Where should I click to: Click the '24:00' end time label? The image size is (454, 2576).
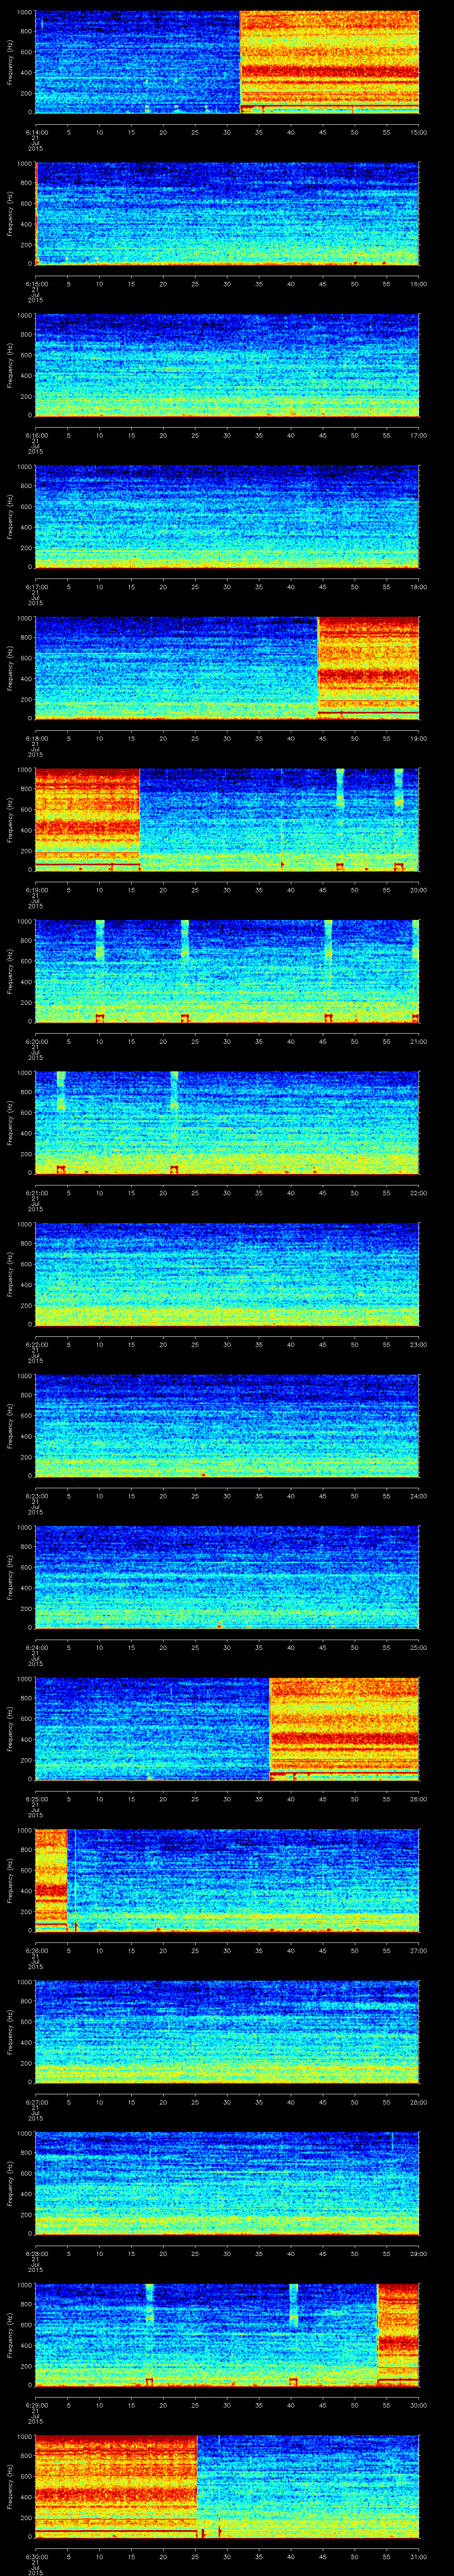tap(418, 1495)
